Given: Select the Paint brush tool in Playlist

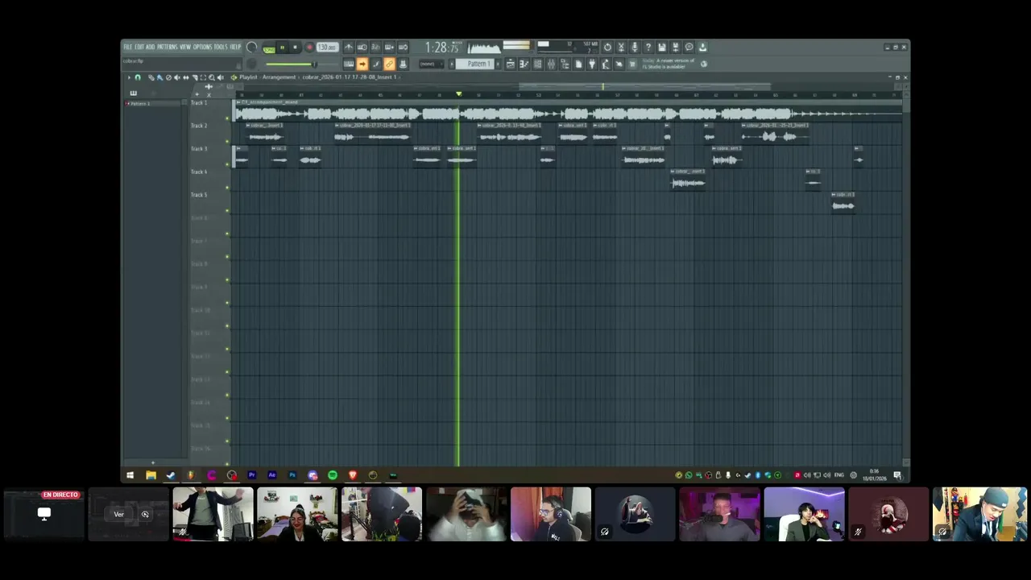Looking at the screenshot, I should point(159,77).
